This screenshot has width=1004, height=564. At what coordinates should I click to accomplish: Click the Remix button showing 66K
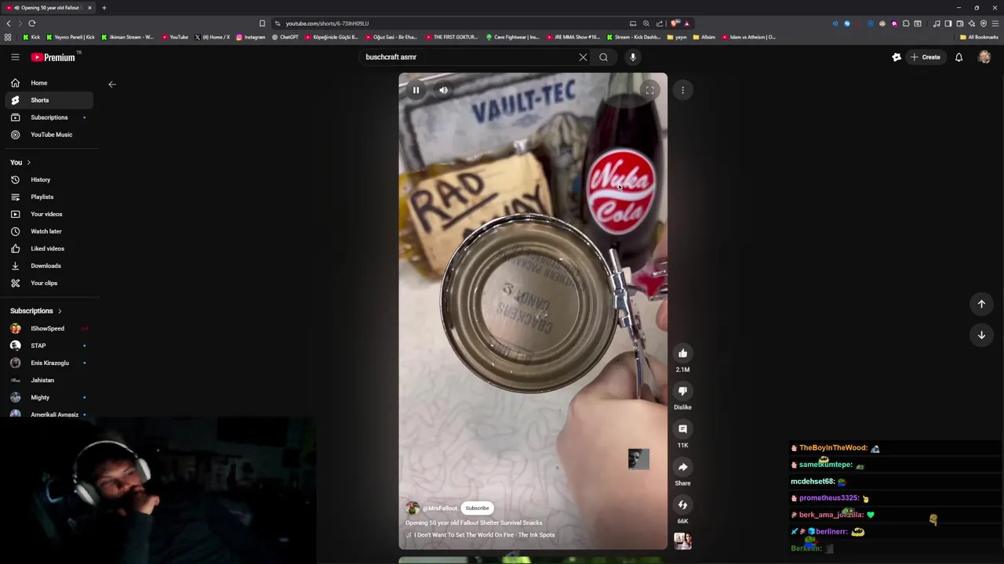682,505
